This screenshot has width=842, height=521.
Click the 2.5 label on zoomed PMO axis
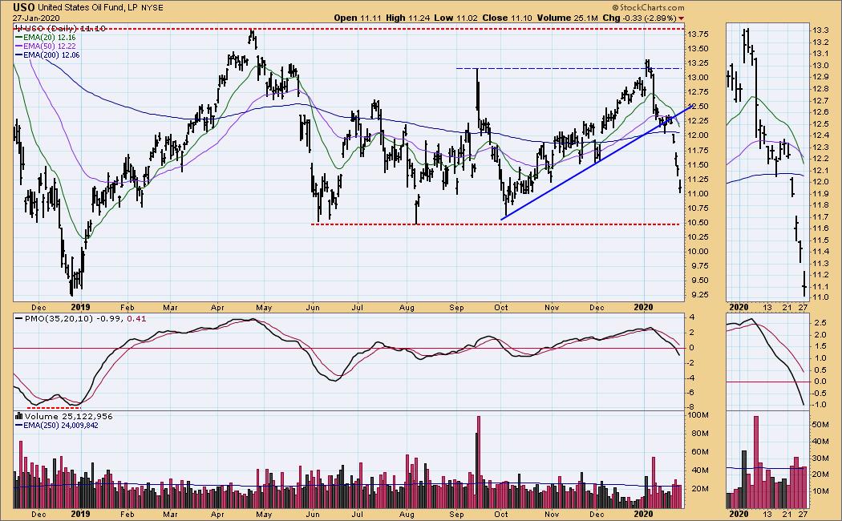820,324
